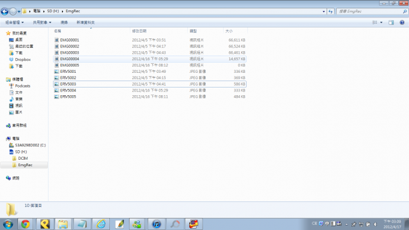Image resolution: width=409 pixels, height=230 pixels.
Task: Launch Google Chrome from the taskbar
Action: point(26,224)
